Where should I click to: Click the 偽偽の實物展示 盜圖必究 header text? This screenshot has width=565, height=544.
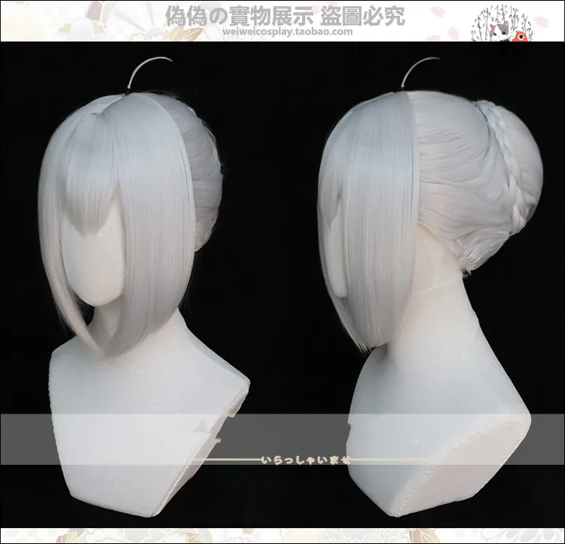[x=285, y=16]
